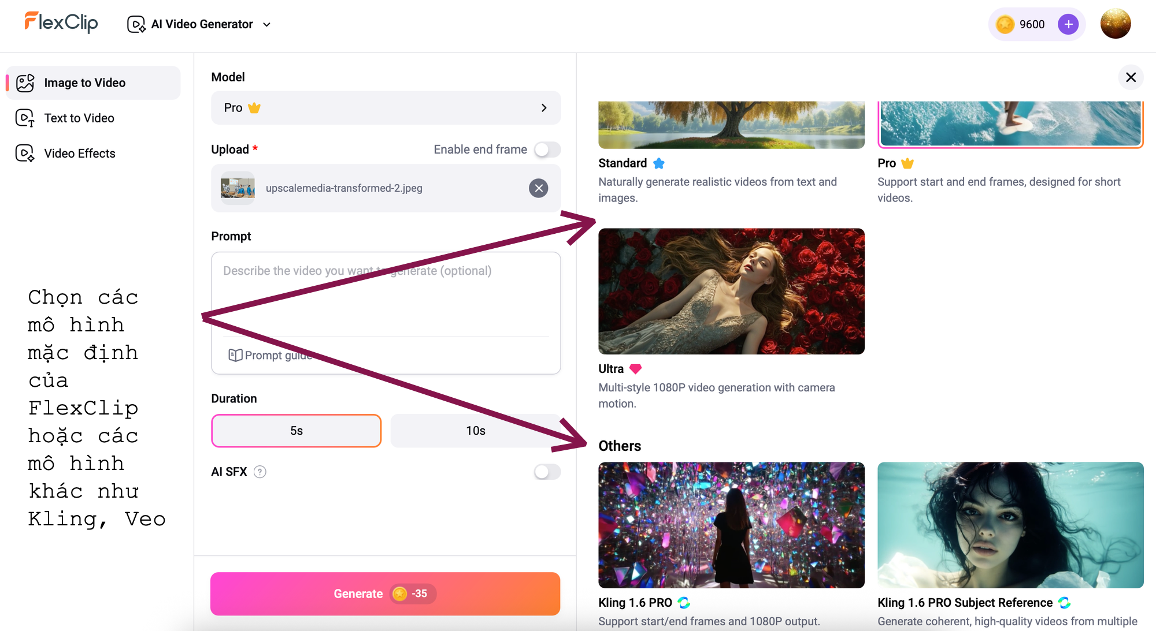Select the 10s duration option
This screenshot has width=1156, height=631.
pos(475,431)
